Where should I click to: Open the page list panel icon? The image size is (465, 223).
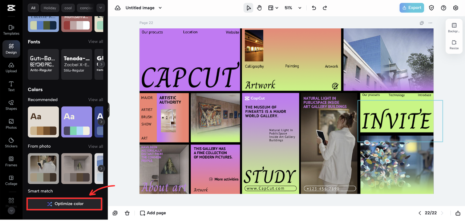[458, 213]
